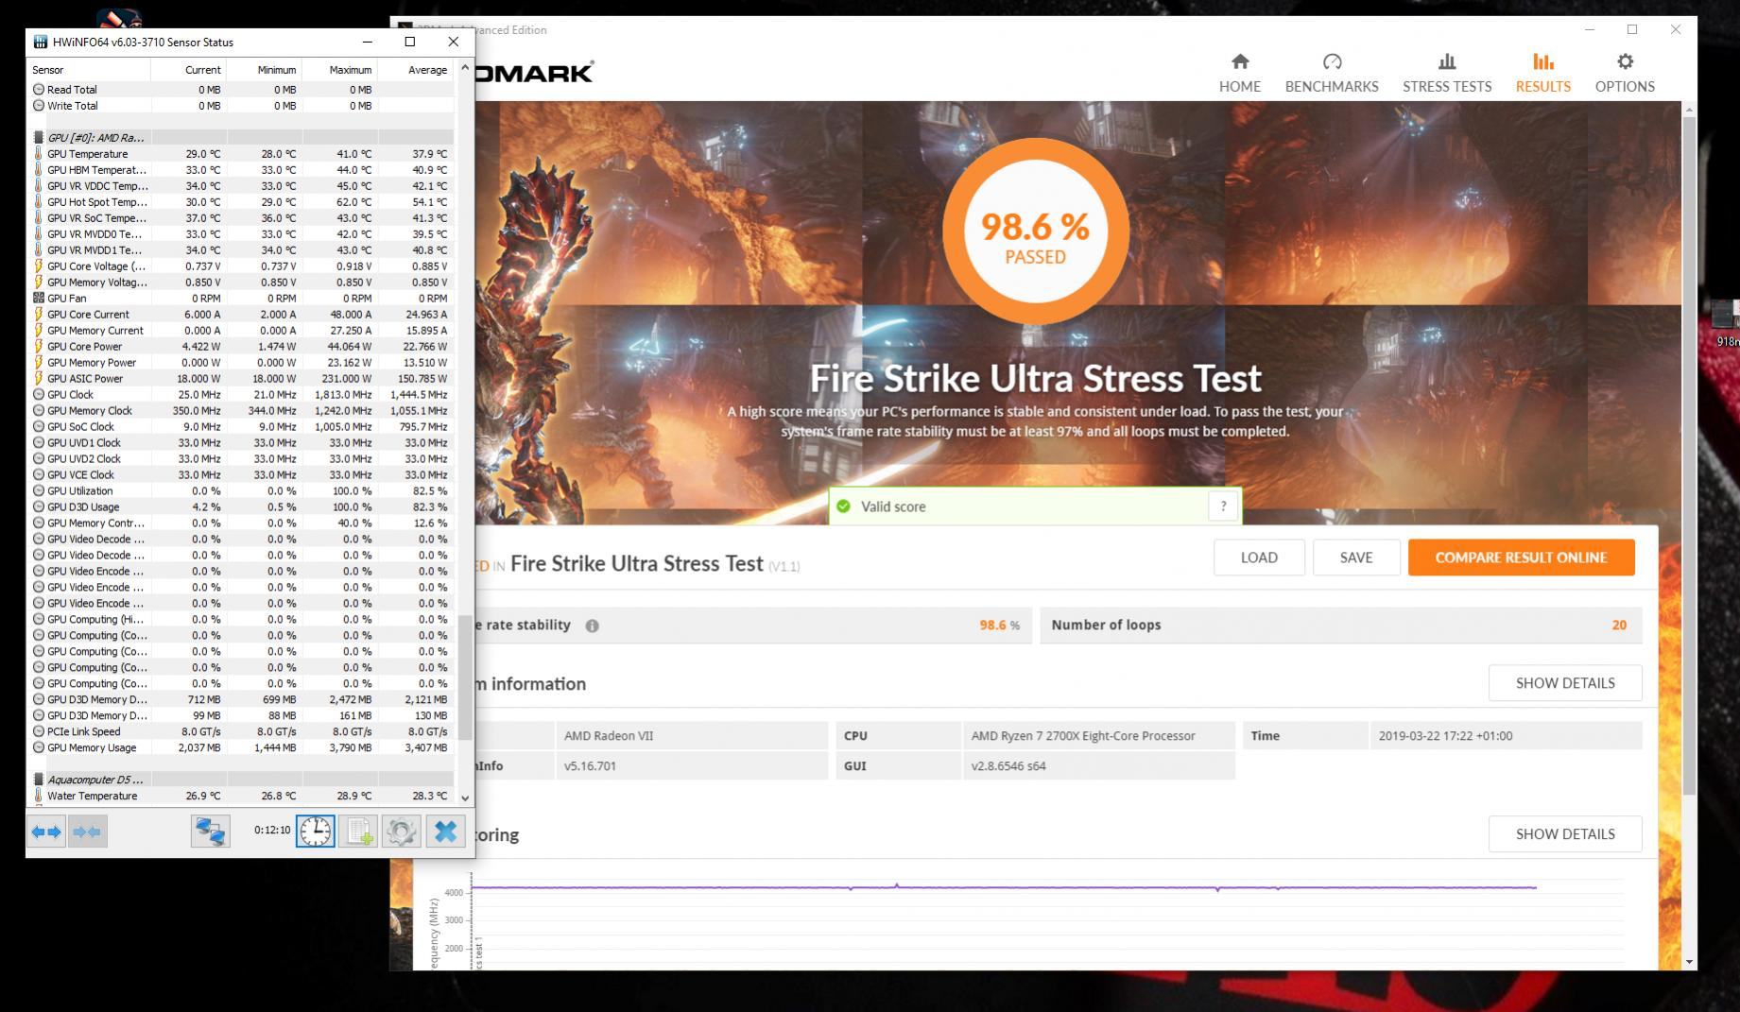Click the GPU Temperature thermometer icon
This screenshot has width=1740, height=1012.
pos(39,154)
